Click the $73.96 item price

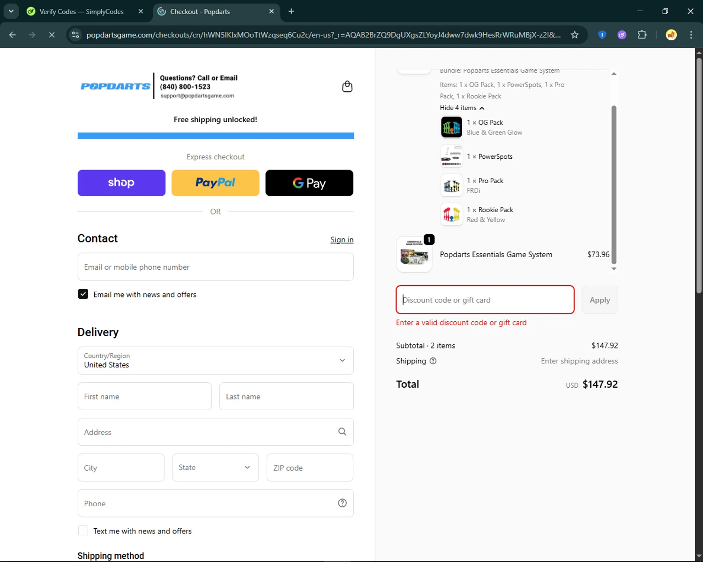click(x=598, y=254)
